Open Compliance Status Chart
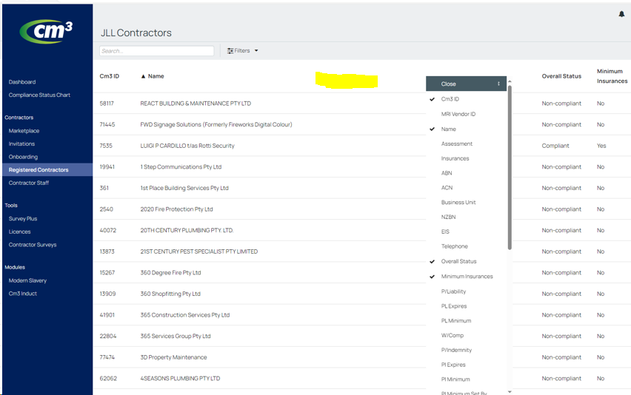The height and width of the screenshot is (395, 631). 39,95
